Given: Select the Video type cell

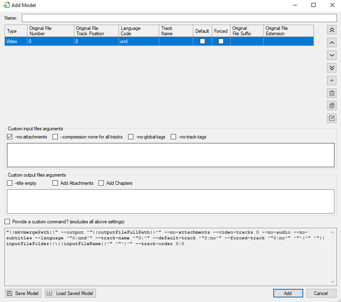Looking at the screenshot, I should (x=16, y=41).
